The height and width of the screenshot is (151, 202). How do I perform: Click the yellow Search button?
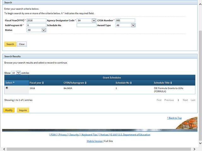(x=10, y=44)
